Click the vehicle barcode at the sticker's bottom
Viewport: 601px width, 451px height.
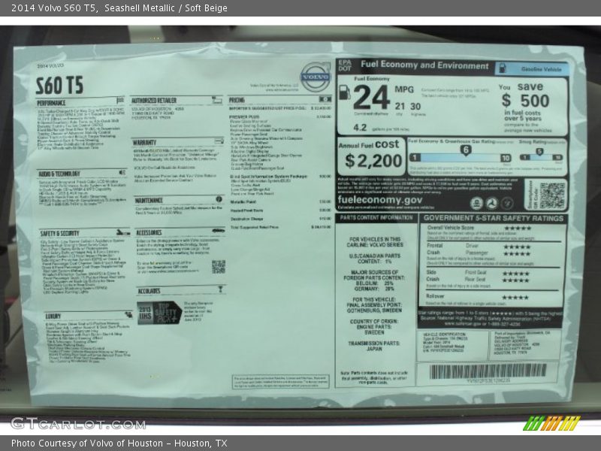coord(488,371)
